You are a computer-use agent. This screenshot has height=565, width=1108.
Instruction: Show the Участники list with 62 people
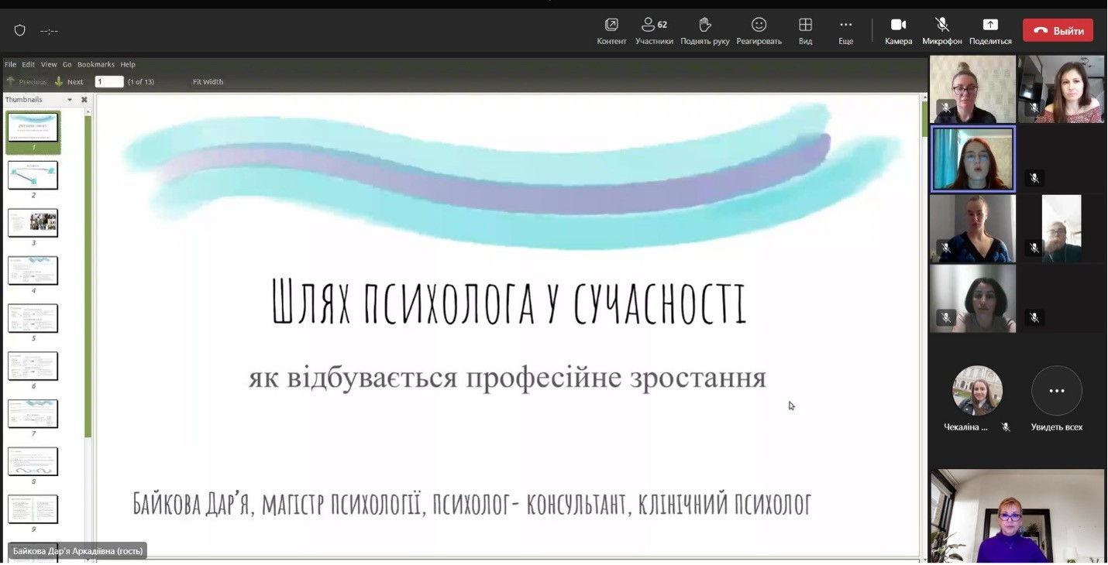[654, 31]
